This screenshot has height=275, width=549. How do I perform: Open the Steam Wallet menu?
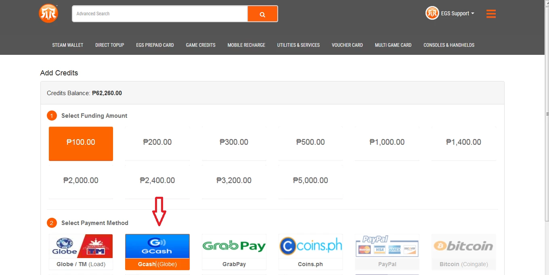click(x=68, y=45)
